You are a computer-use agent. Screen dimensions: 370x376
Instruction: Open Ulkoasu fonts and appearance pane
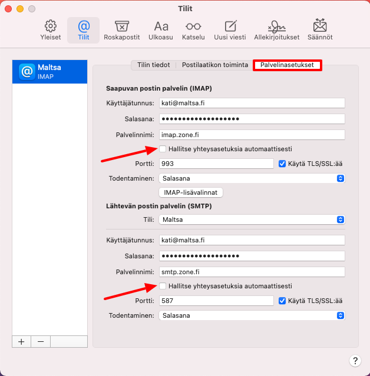(x=161, y=30)
